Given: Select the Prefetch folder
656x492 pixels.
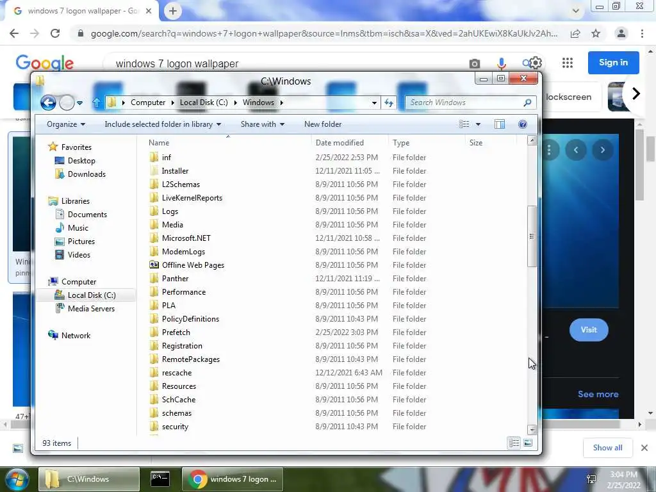Looking at the screenshot, I should pyautogui.click(x=176, y=332).
